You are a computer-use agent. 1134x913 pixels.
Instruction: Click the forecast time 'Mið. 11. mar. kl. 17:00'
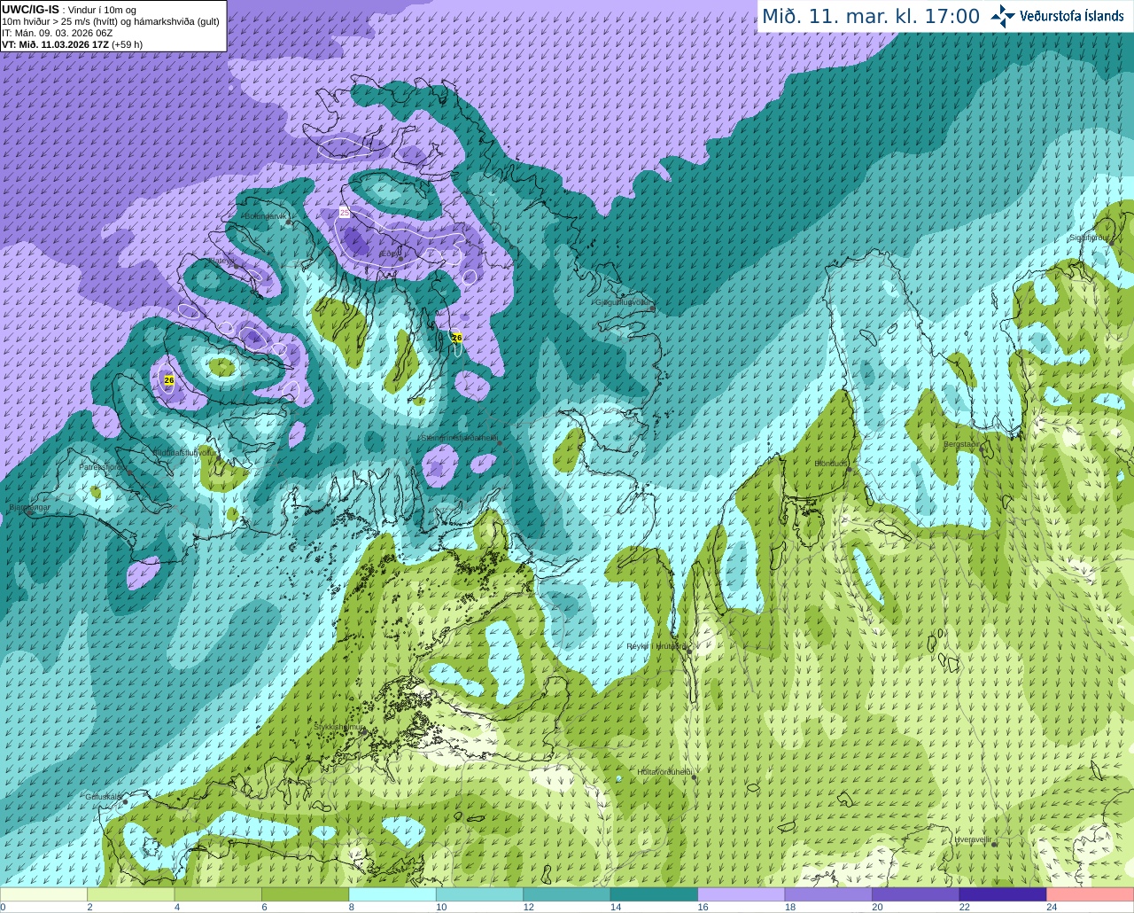(871, 16)
